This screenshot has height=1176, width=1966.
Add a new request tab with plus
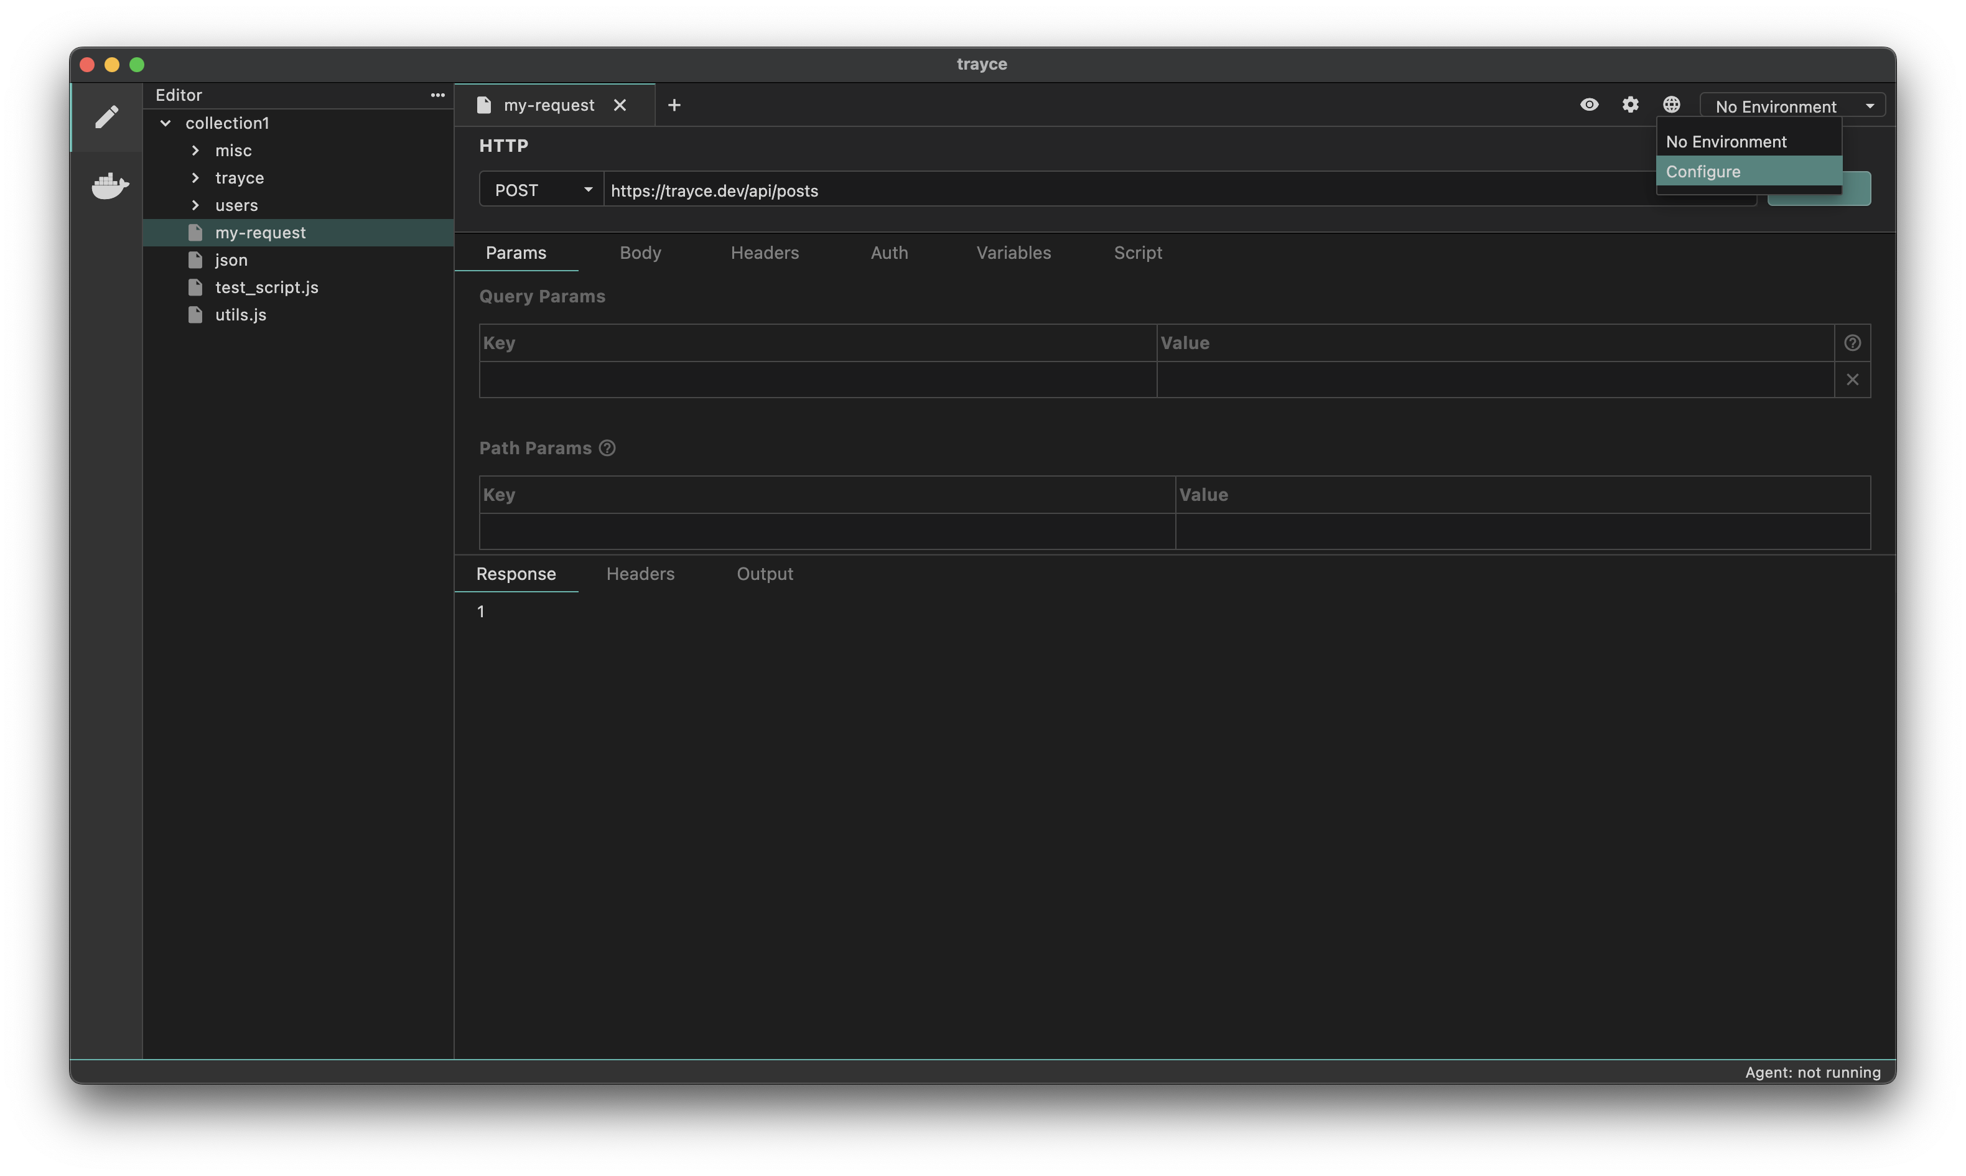click(674, 105)
